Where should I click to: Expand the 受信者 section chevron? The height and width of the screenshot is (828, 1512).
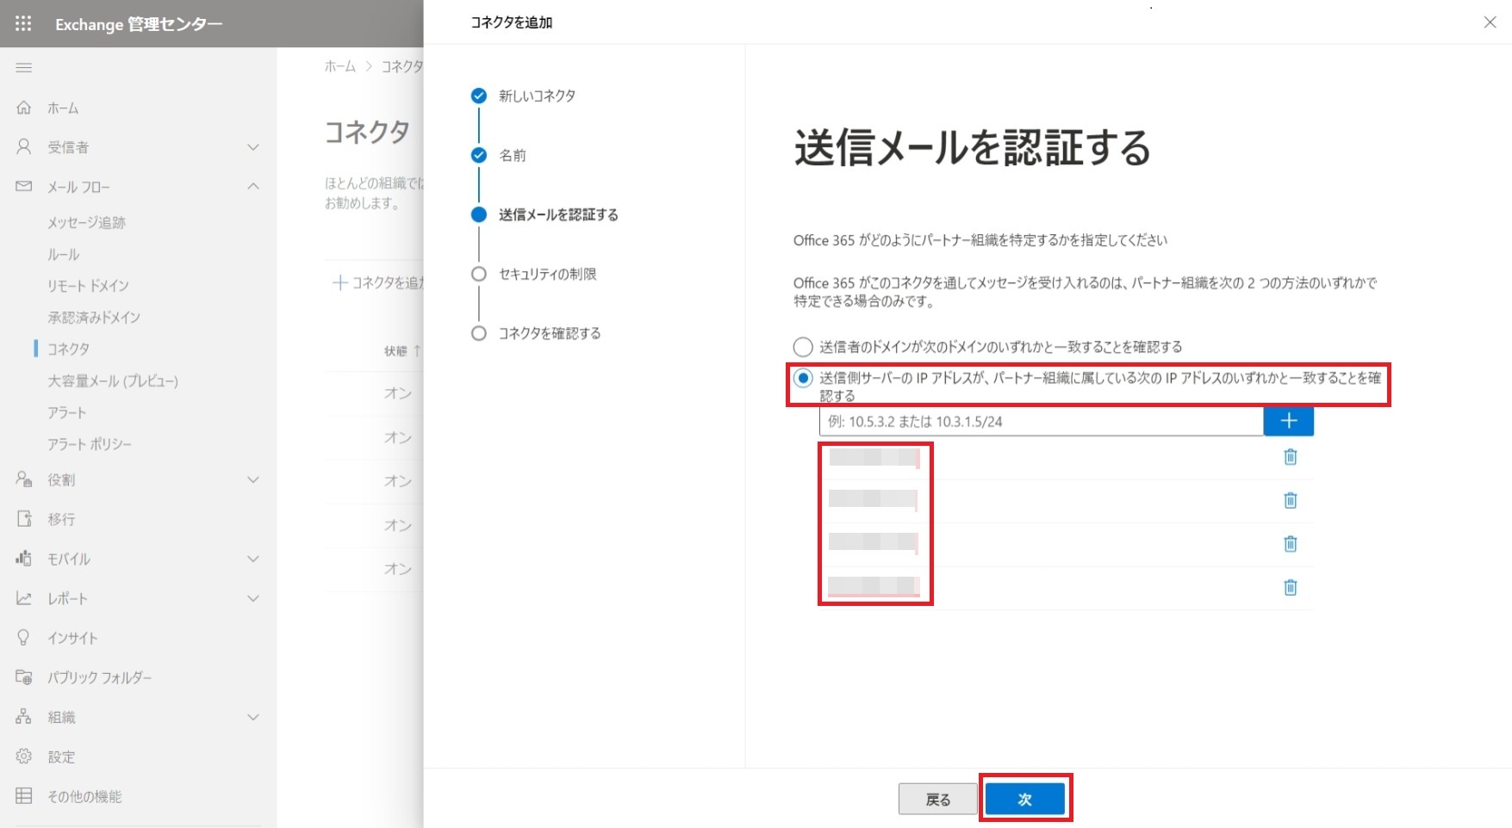point(253,147)
